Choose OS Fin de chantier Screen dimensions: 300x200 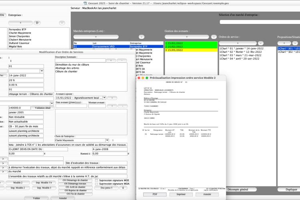[75, 194]
